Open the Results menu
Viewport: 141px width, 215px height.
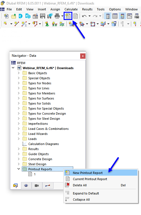[87, 9]
